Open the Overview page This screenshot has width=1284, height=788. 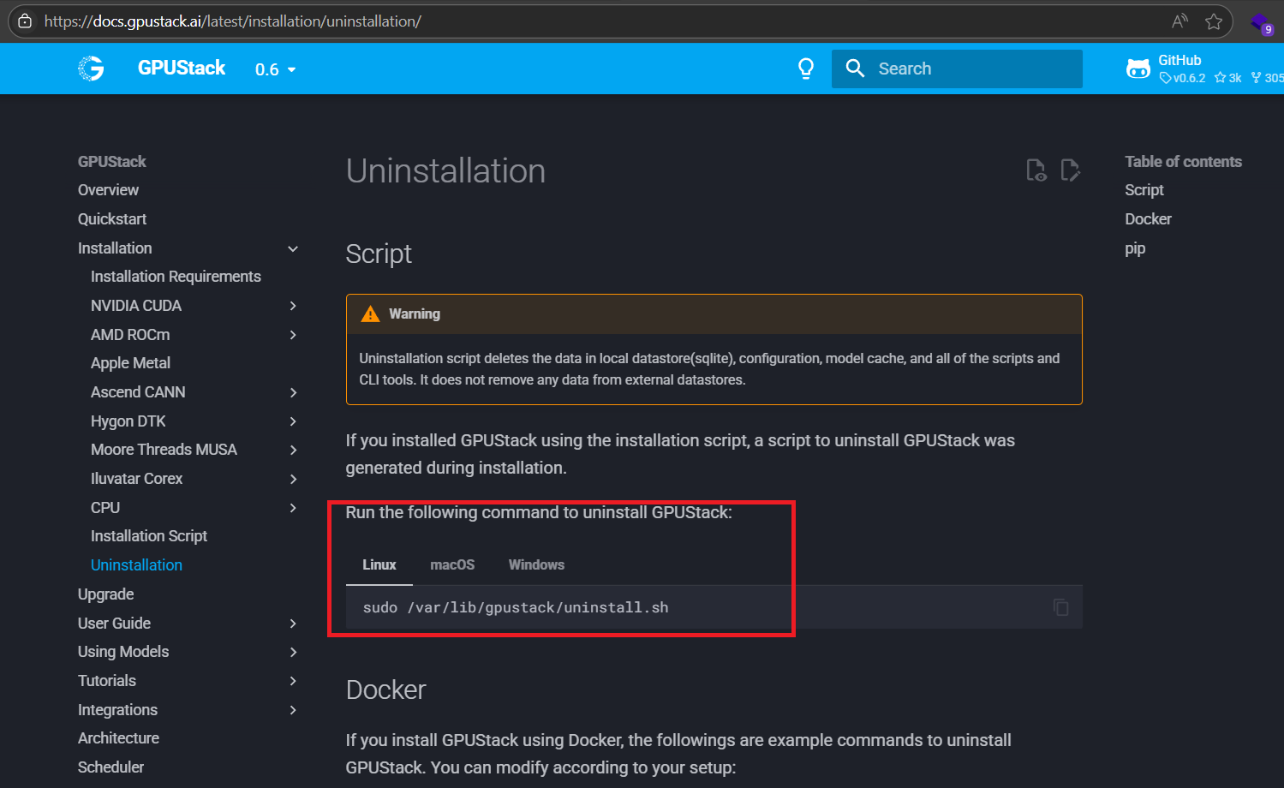click(x=108, y=190)
